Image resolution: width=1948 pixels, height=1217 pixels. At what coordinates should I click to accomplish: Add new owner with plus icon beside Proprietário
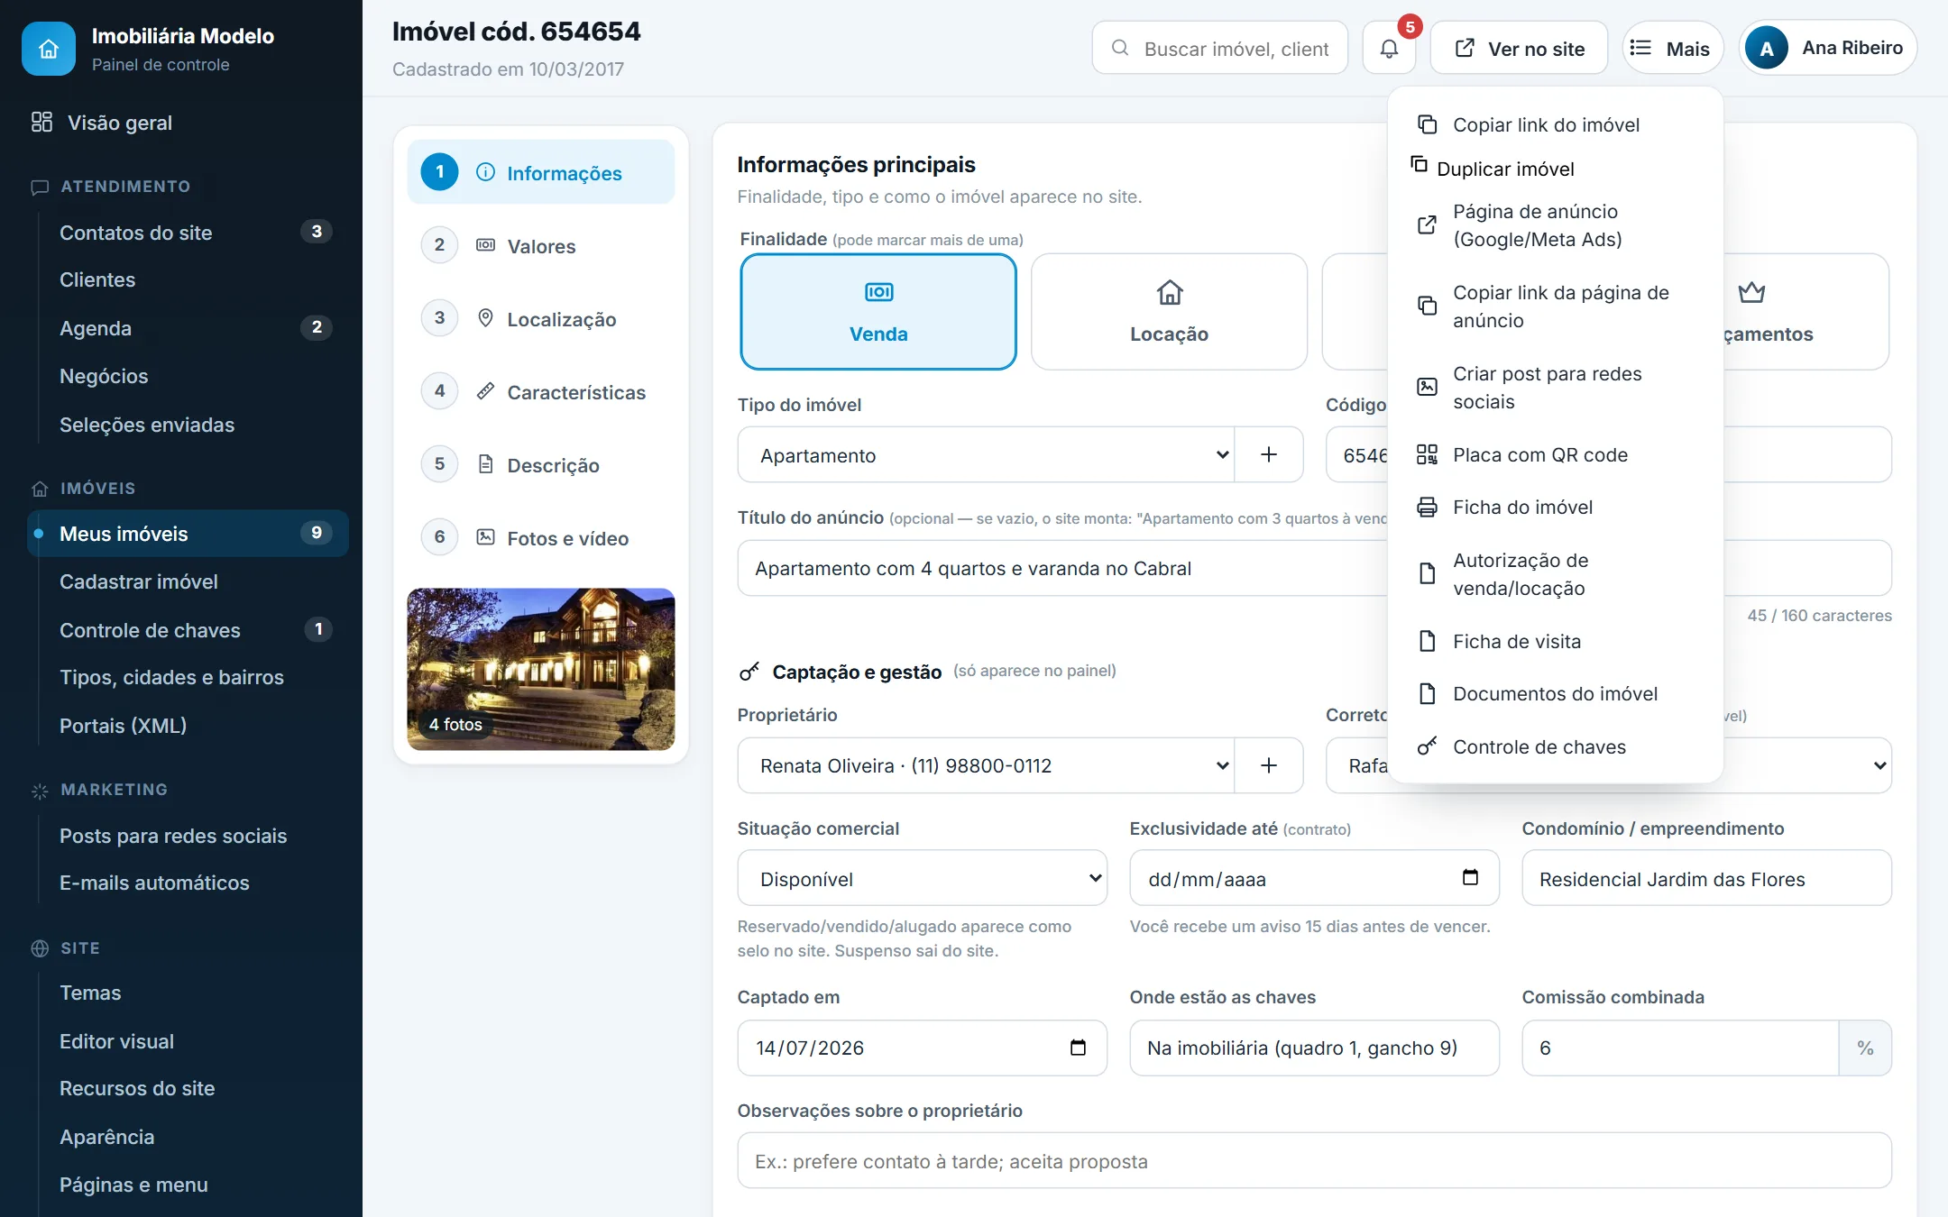point(1268,765)
